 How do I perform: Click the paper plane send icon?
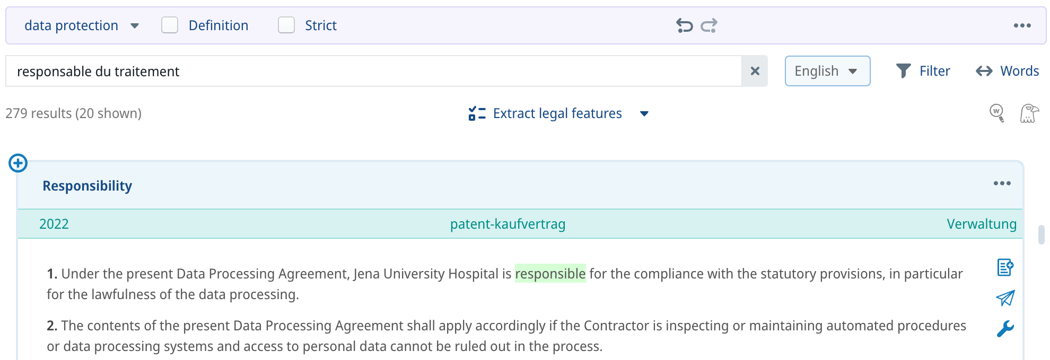1005,298
